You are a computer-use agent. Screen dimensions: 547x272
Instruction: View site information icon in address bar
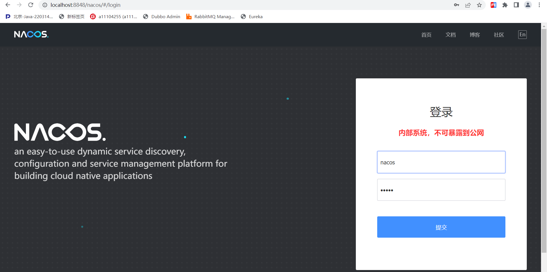pyautogui.click(x=45, y=5)
